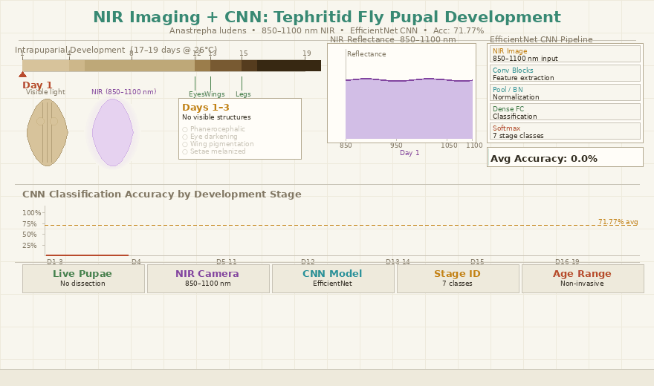This screenshot has height=386, width=654.
Task: Click the purple reflectance area chart
Action: (409, 109)
